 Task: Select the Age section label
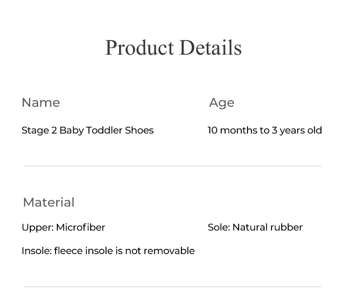pos(222,103)
